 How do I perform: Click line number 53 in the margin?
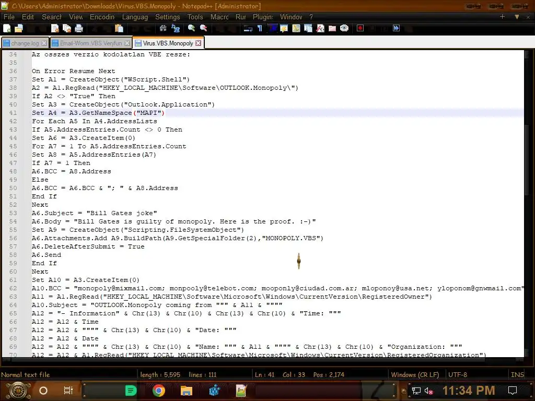point(13,213)
